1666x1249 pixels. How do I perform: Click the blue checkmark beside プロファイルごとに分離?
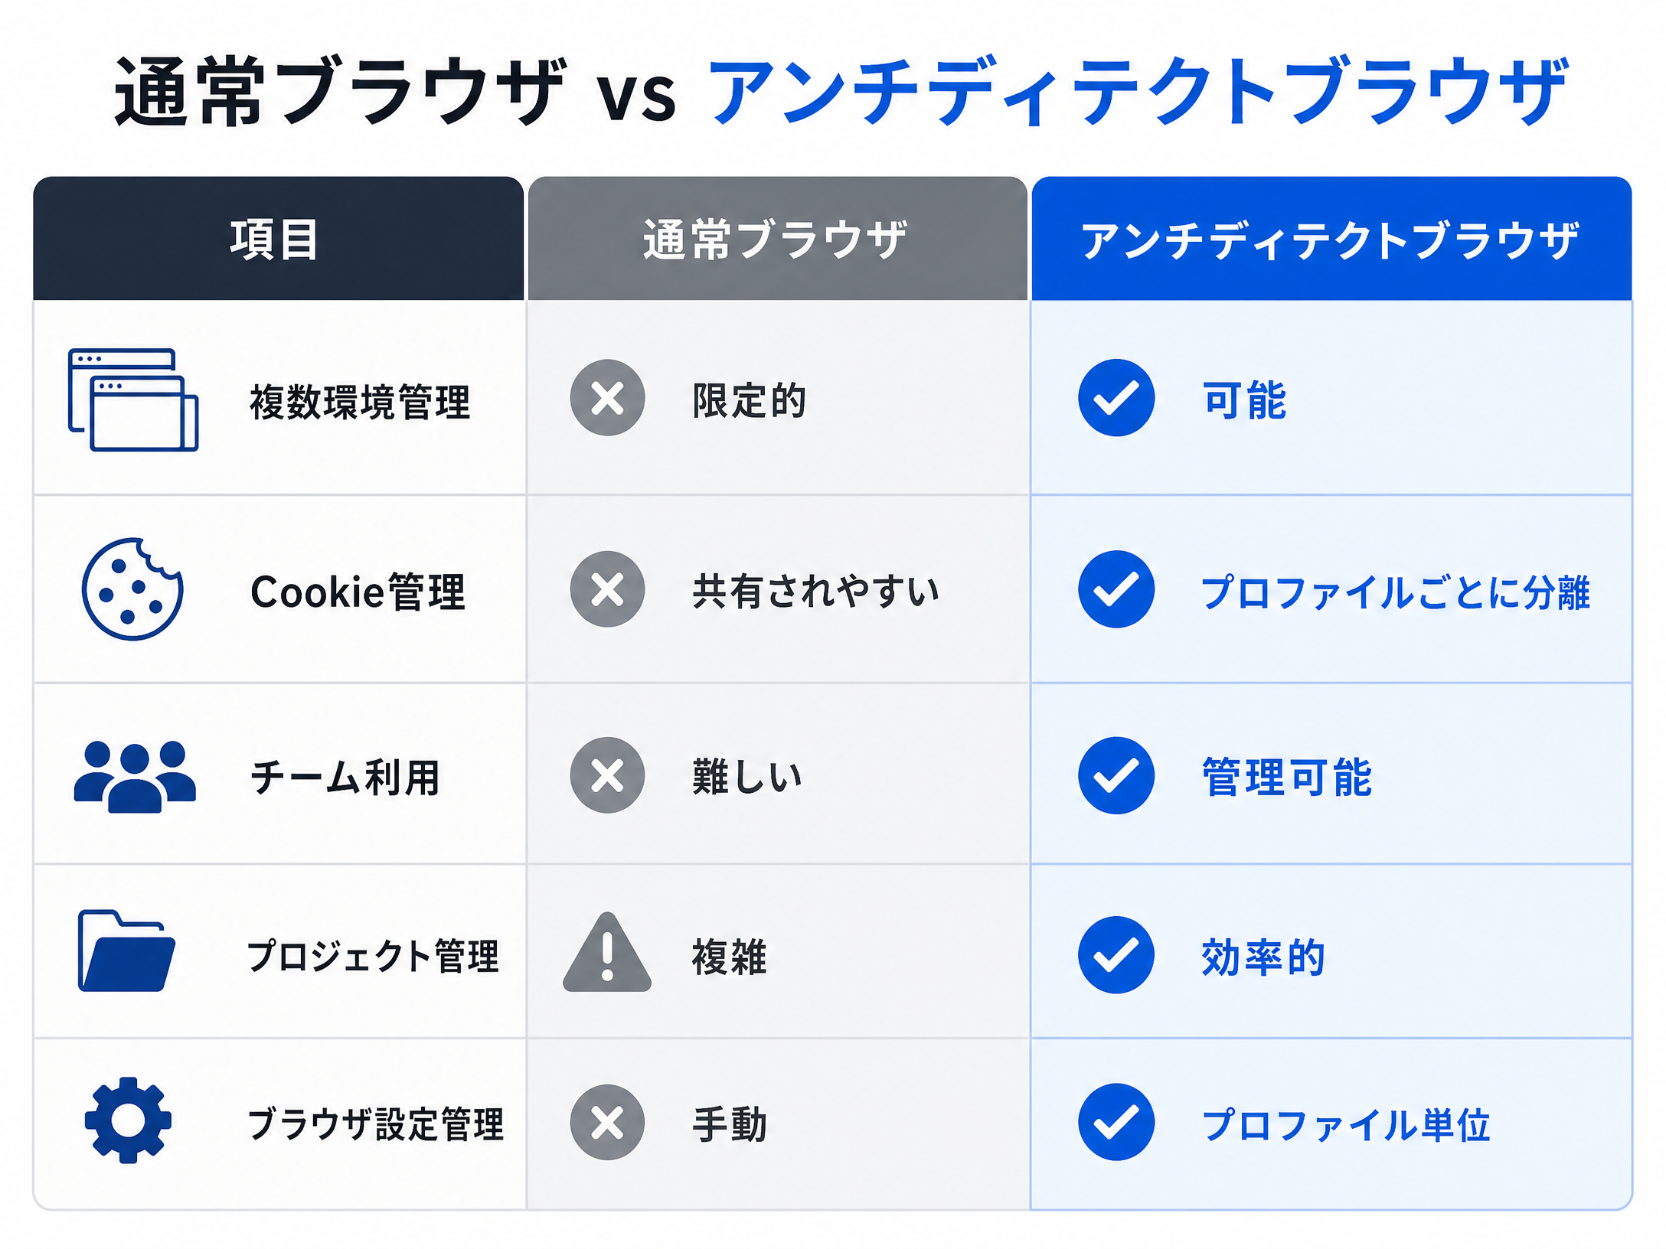[1116, 589]
